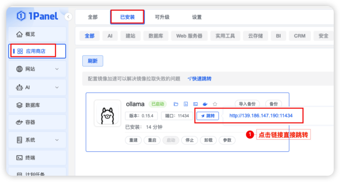Open the http://139.186.147.190:11434 link
The width and height of the screenshot is (340, 182).
pos(261,115)
